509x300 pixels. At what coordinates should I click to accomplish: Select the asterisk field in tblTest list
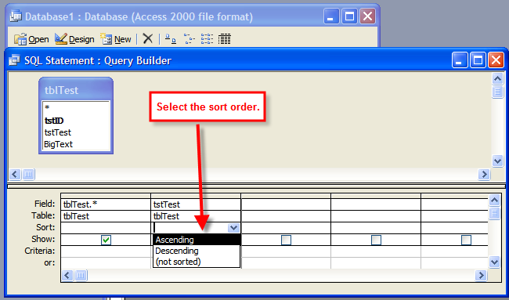(x=76, y=108)
